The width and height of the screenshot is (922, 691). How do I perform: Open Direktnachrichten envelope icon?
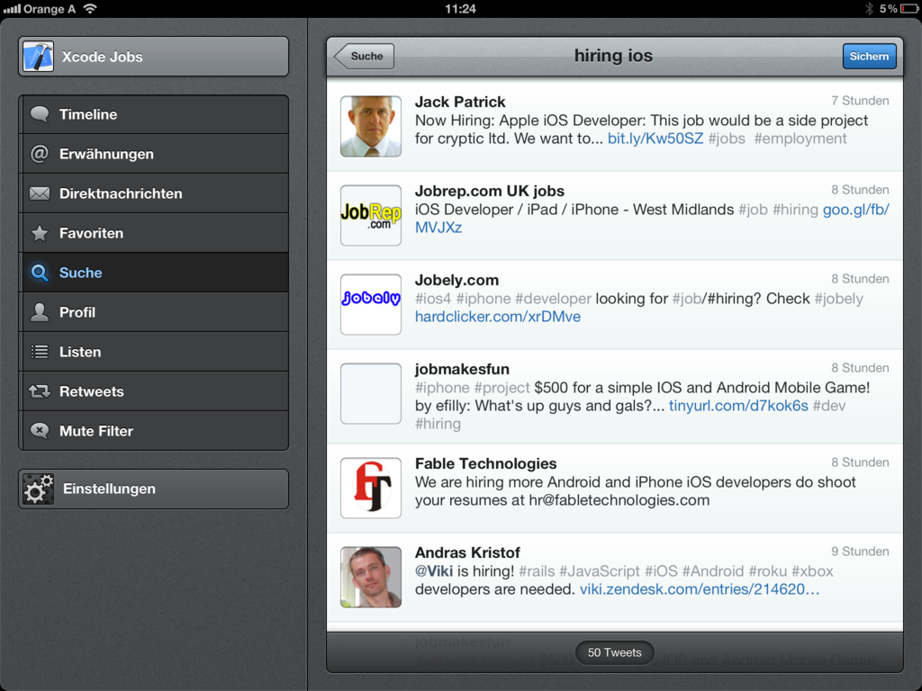[40, 193]
